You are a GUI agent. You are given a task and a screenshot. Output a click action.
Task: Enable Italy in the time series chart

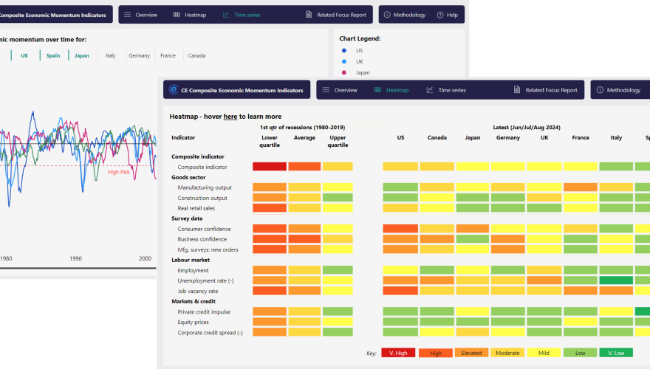(x=110, y=55)
